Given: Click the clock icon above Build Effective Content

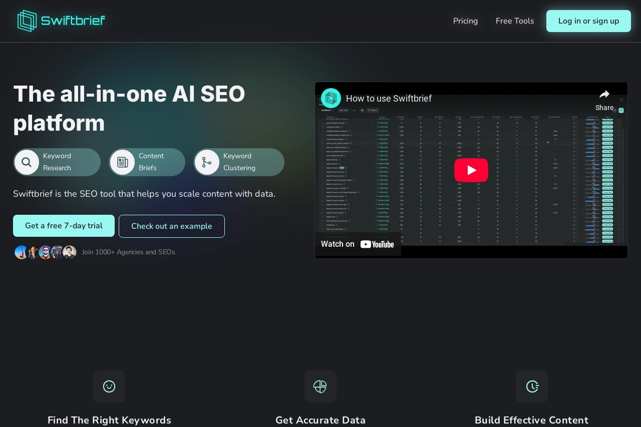Looking at the screenshot, I should (x=532, y=386).
